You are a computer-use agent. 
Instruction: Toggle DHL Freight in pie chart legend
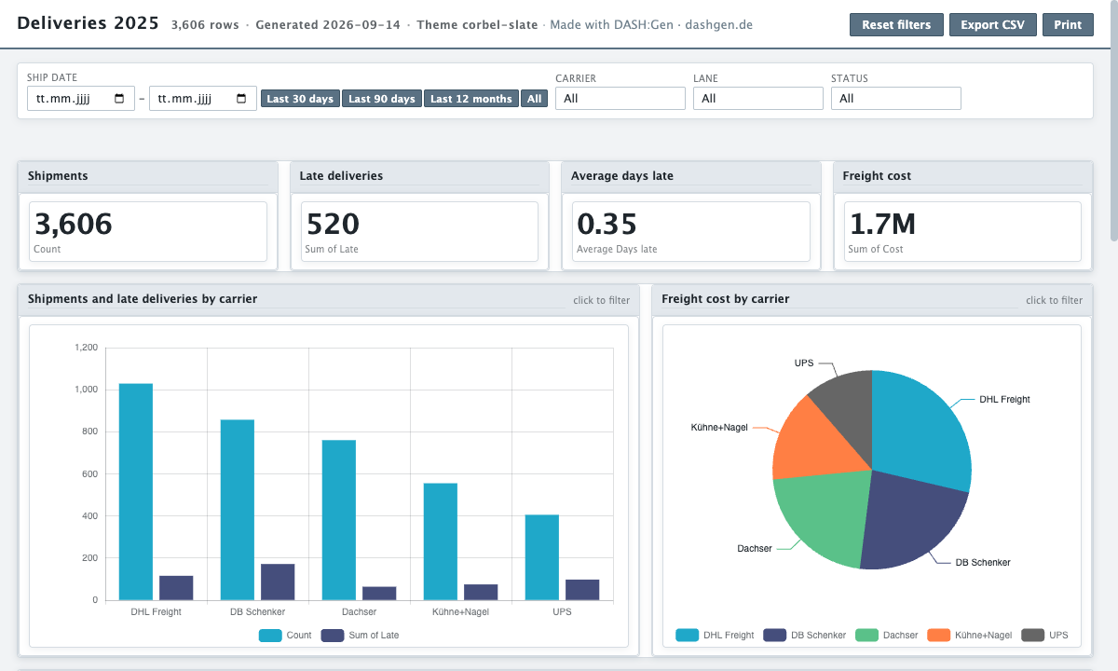tap(715, 636)
